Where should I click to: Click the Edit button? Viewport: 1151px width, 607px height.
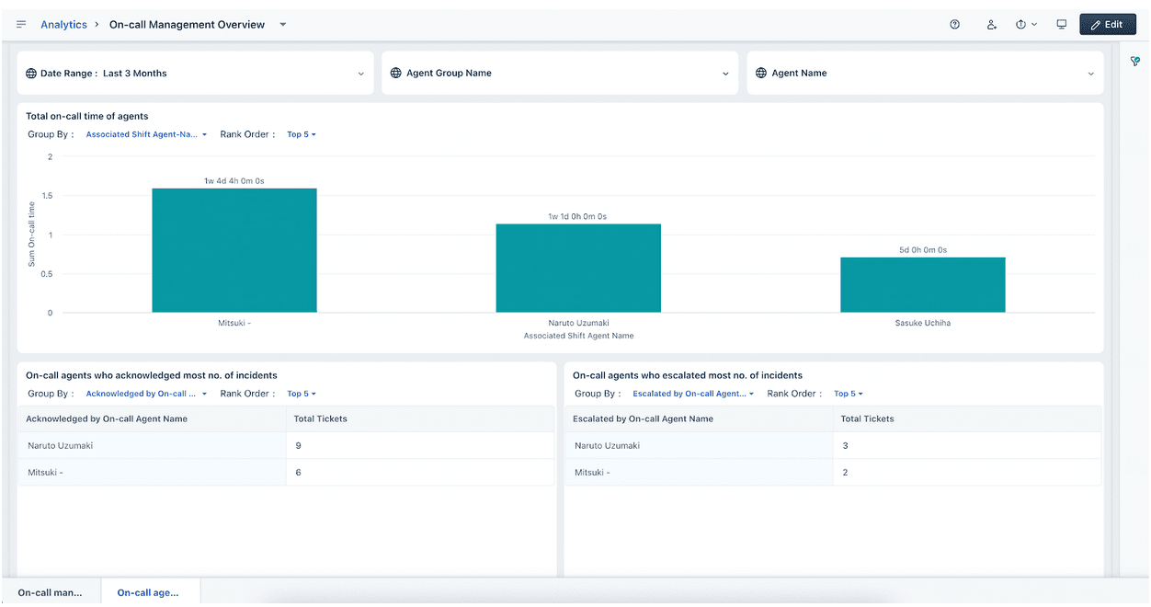(x=1107, y=25)
